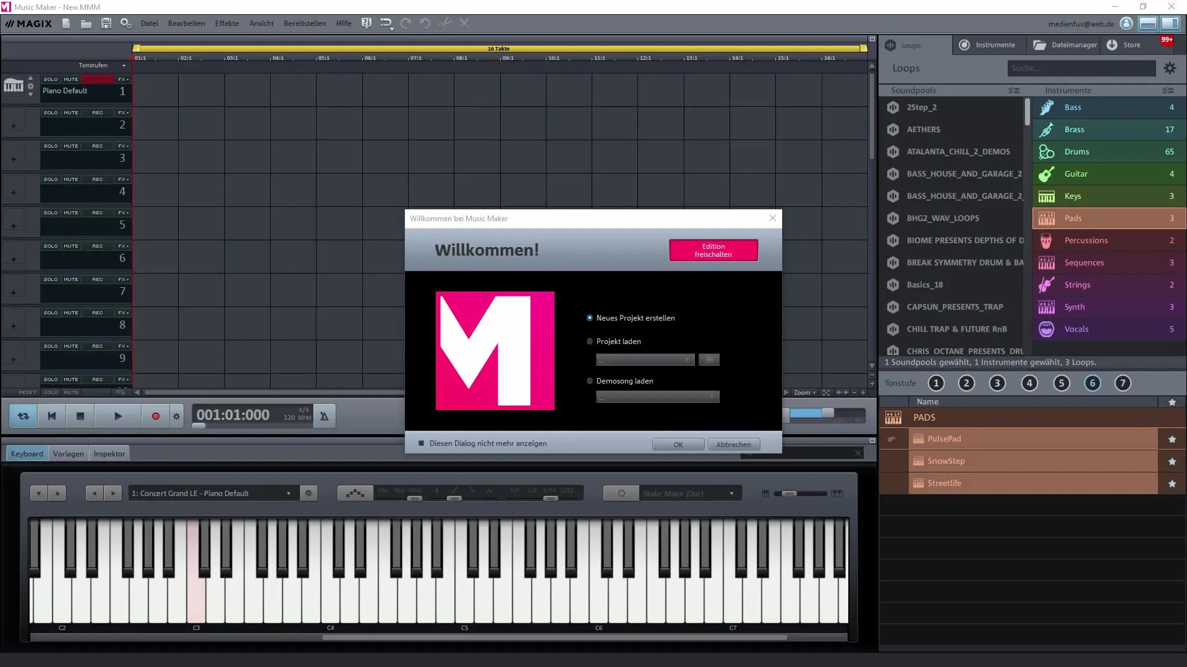Open project via folder icon in toolbar
This screenshot has height=667, width=1187.
click(86, 23)
